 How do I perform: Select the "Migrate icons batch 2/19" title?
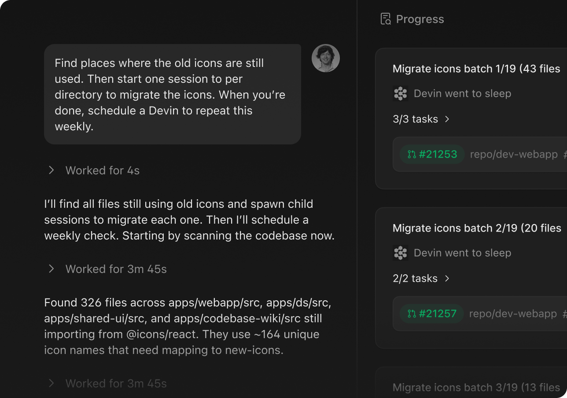click(x=476, y=228)
